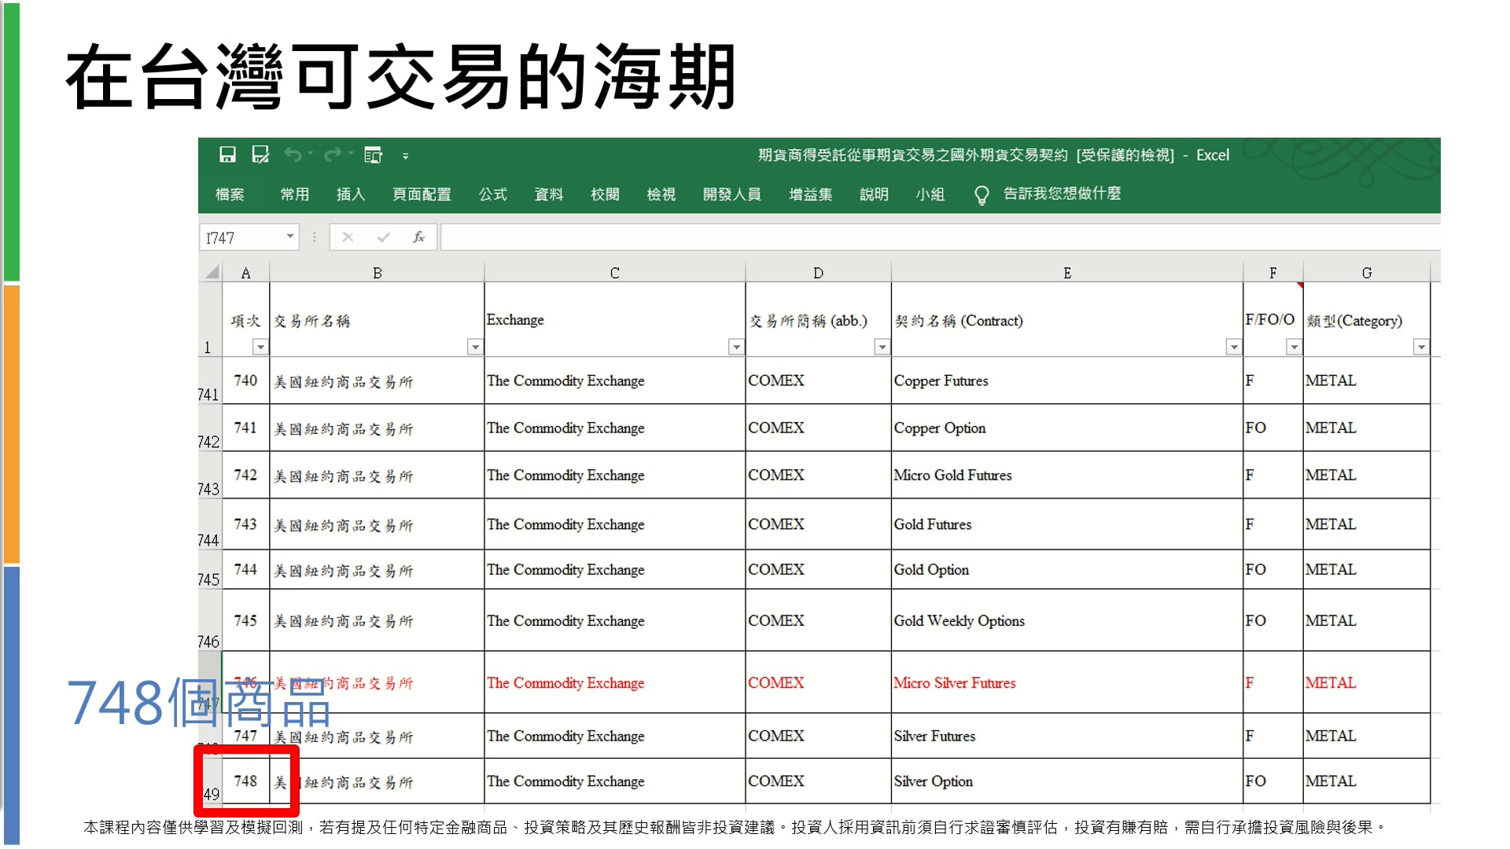Click the form/print preview icon in quick access
Image resolution: width=1510 pixels, height=849 pixels.
tap(373, 156)
